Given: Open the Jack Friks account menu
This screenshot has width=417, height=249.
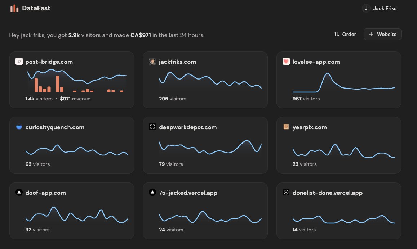Looking at the screenshot, I should (x=379, y=8).
